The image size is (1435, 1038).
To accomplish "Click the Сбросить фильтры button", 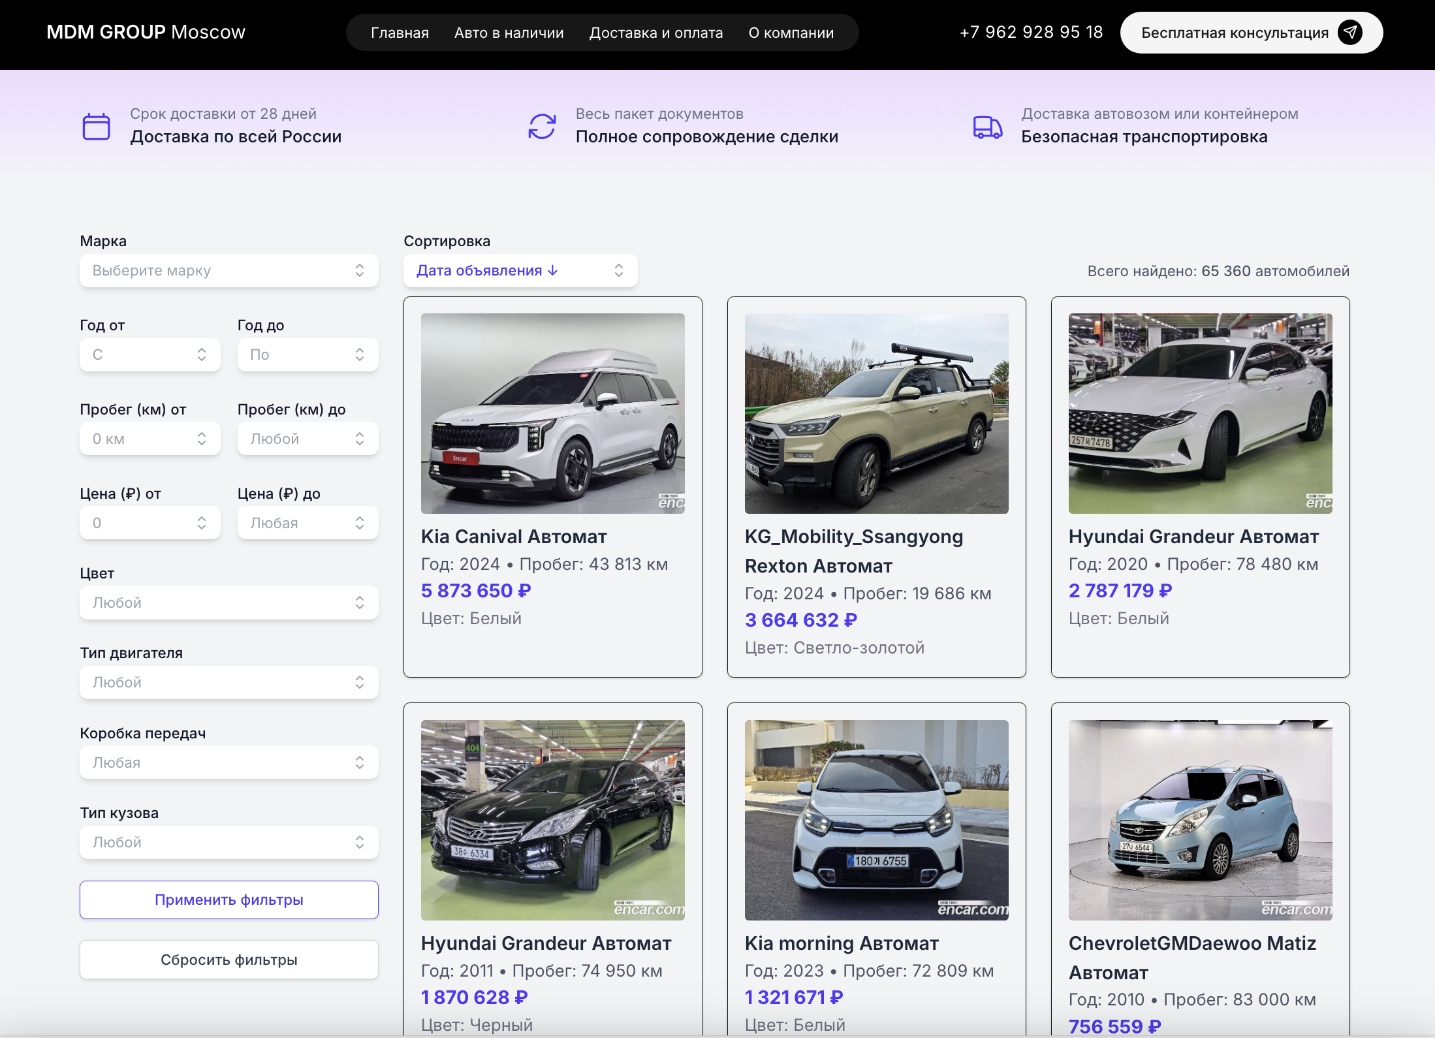I will point(229,960).
